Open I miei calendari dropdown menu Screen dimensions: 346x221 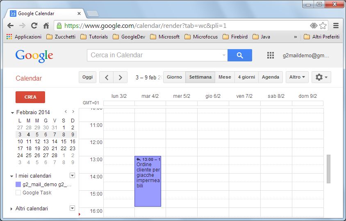pos(73,176)
